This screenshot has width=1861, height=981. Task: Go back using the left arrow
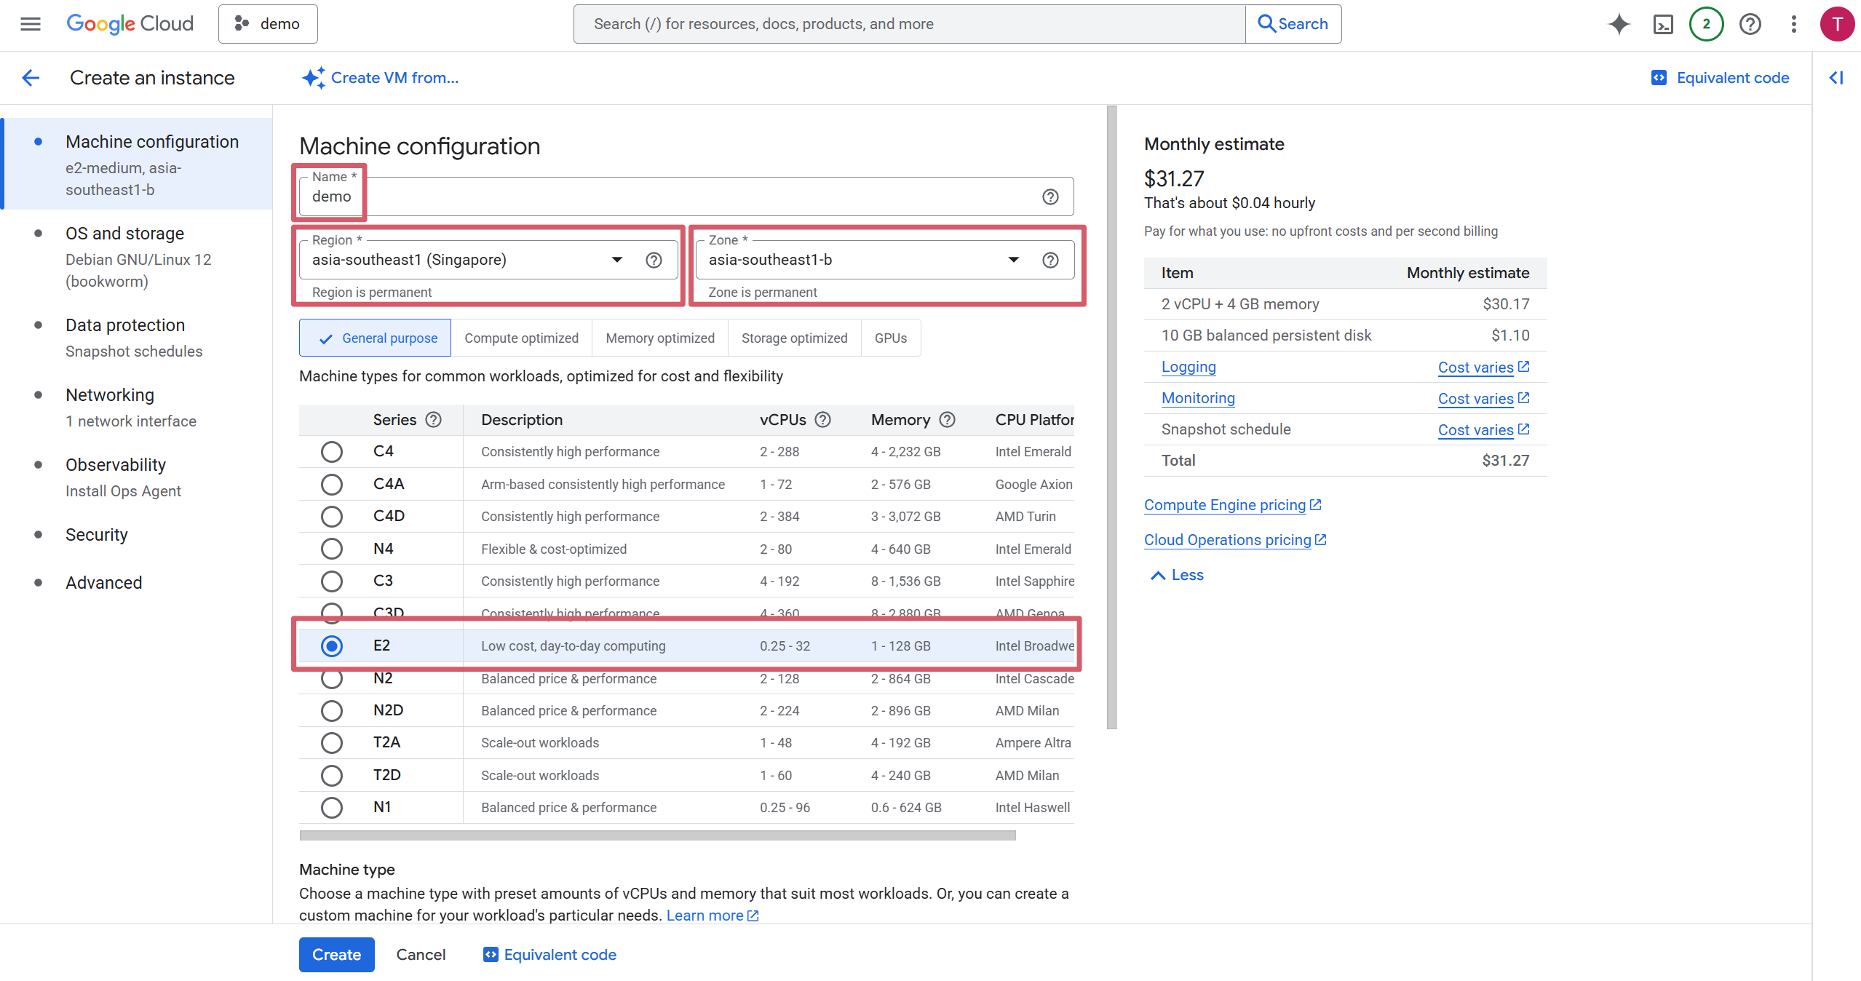click(x=31, y=78)
